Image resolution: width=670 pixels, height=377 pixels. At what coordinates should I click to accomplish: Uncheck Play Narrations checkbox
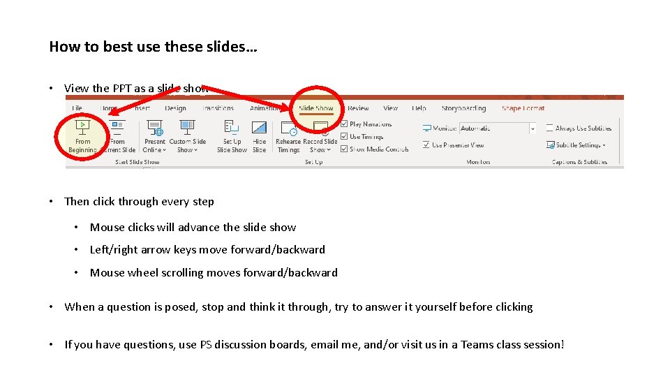tap(344, 124)
